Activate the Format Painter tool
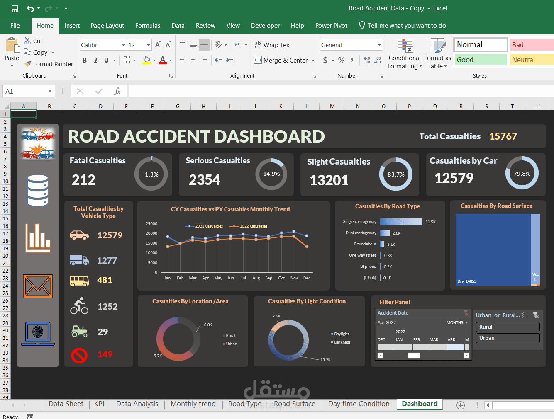The height and width of the screenshot is (419, 554). coord(49,64)
